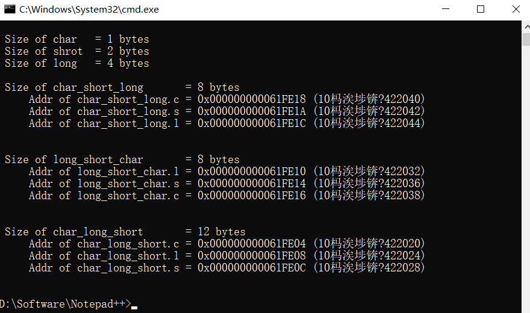Click the 'Size of long_short_char' text
The height and width of the screenshot is (313, 530).
tap(74, 160)
